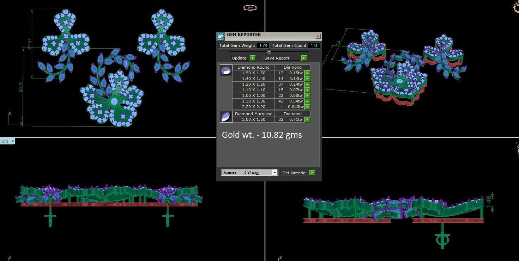Image resolution: width=519 pixels, height=261 pixels.
Task: Click the count cell showing 41
Action: pyautogui.click(x=281, y=101)
